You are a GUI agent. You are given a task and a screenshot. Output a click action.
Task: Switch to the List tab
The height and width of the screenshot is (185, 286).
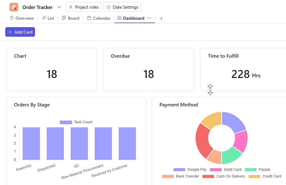point(48,18)
